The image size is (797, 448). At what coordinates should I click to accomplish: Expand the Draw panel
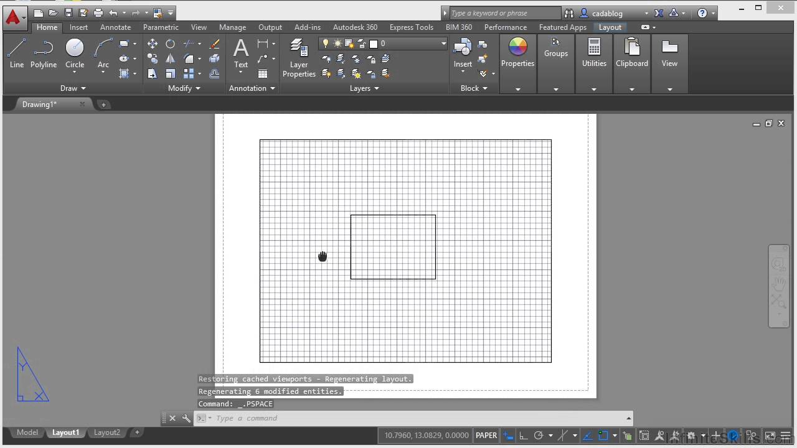pyautogui.click(x=73, y=88)
